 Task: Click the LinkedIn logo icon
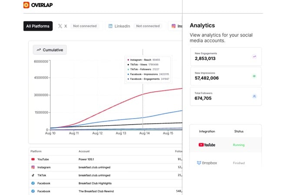point(110,26)
